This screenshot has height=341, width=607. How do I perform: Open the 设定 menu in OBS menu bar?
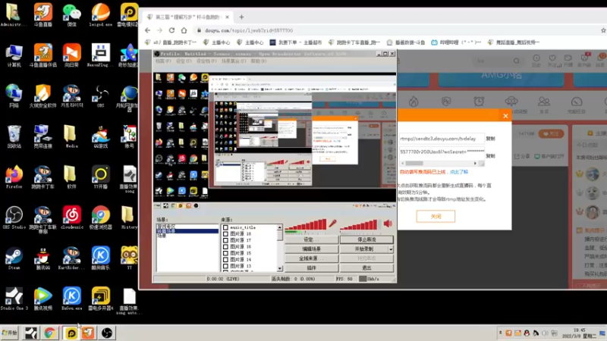point(184,61)
